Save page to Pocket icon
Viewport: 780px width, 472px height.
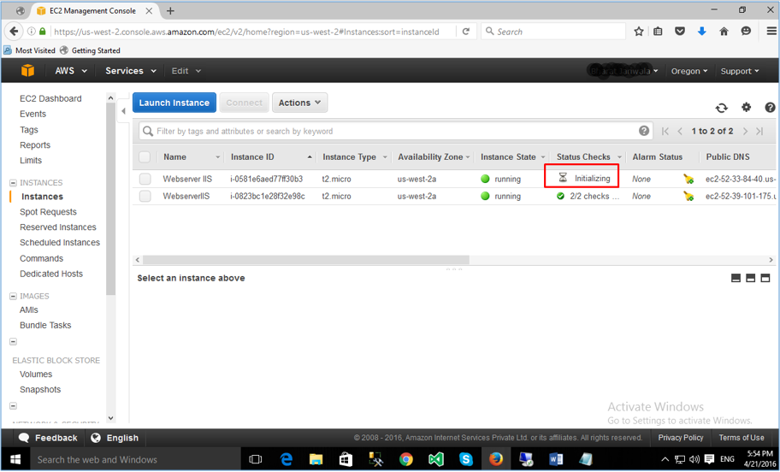[x=680, y=32]
